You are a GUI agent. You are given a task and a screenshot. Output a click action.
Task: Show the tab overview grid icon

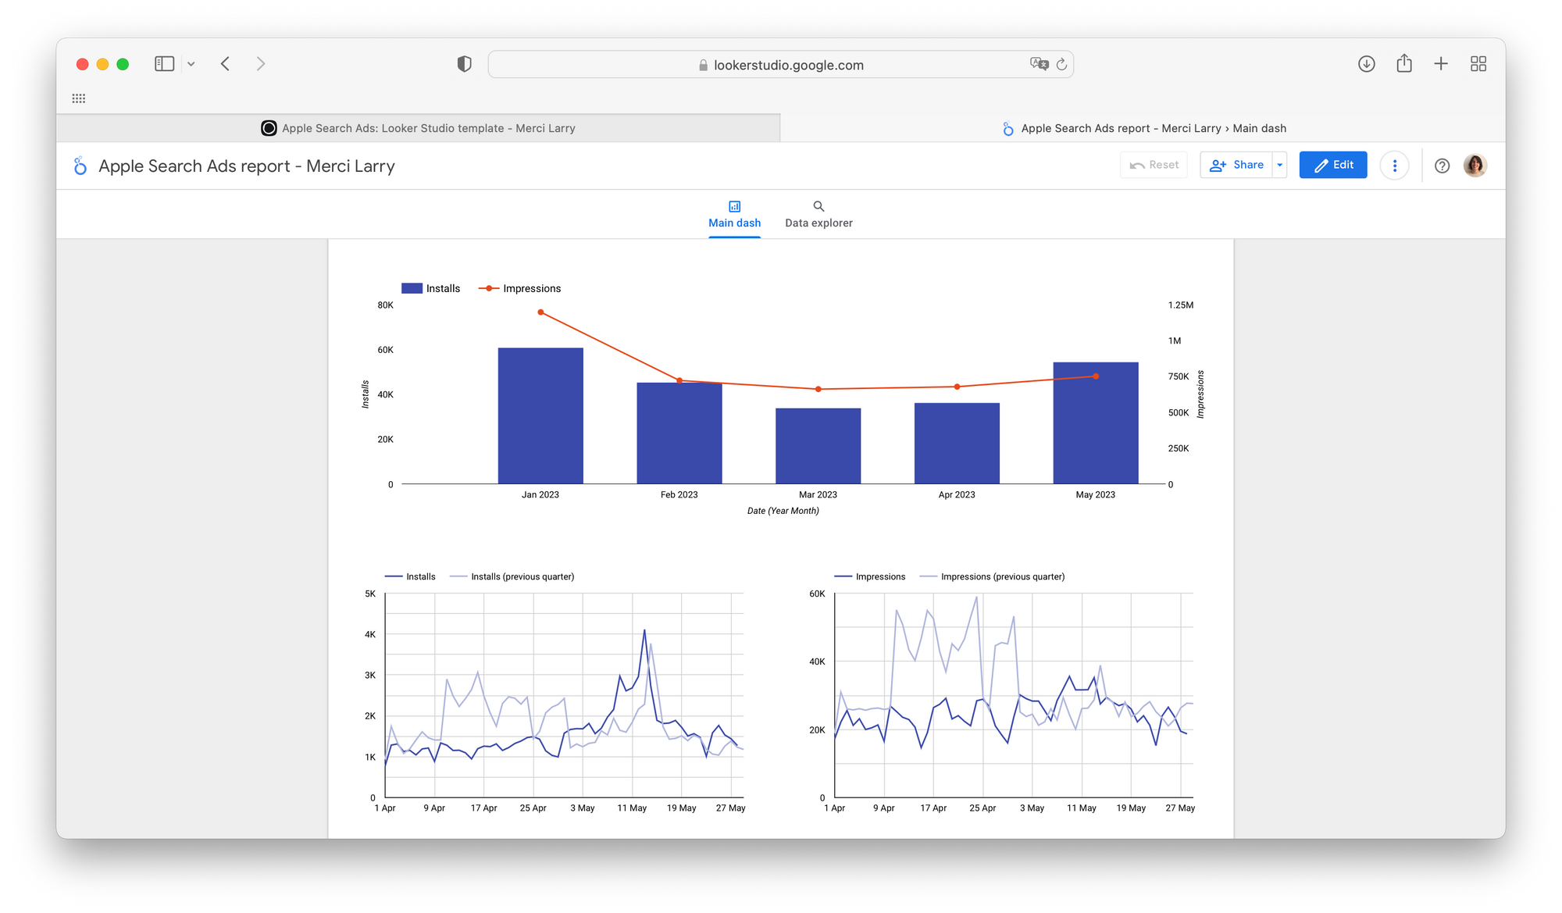coord(1478,64)
